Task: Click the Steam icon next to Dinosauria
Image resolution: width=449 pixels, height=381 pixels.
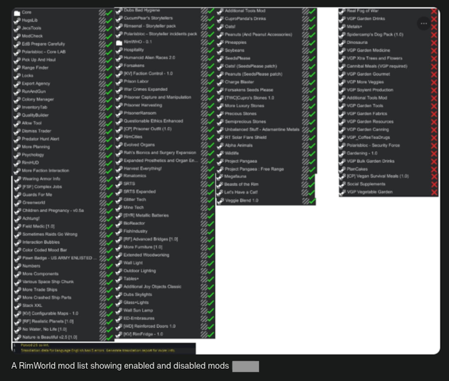Action: (x=342, y=43)
